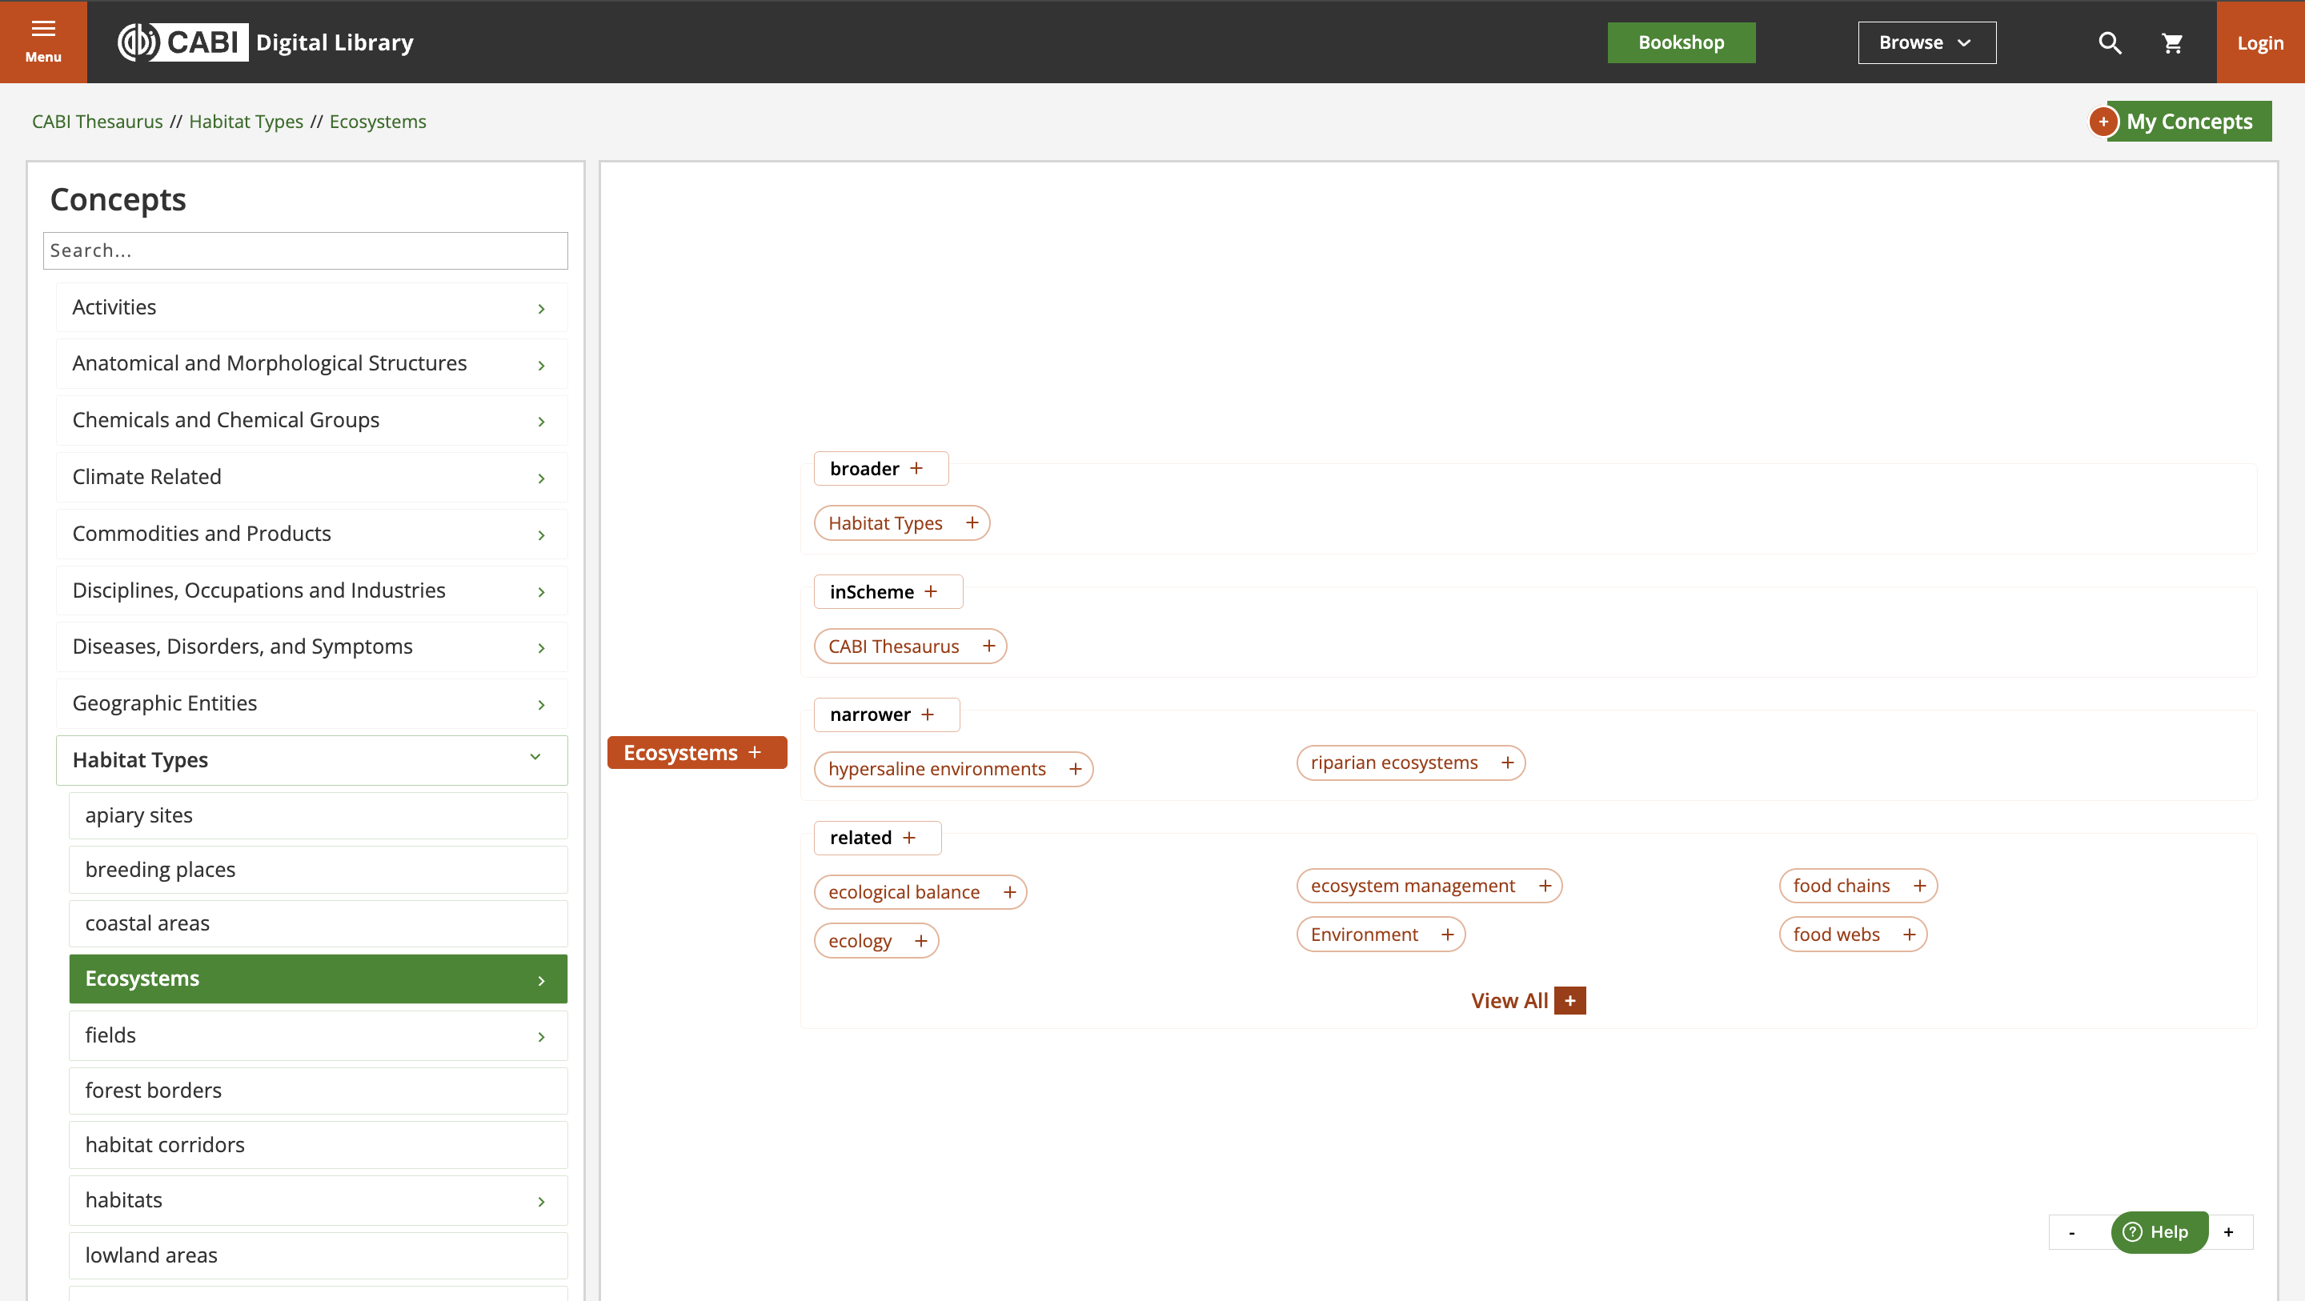Collapse the Habitat Types category
The image size is (2305, 1301).
click(535, 758)
